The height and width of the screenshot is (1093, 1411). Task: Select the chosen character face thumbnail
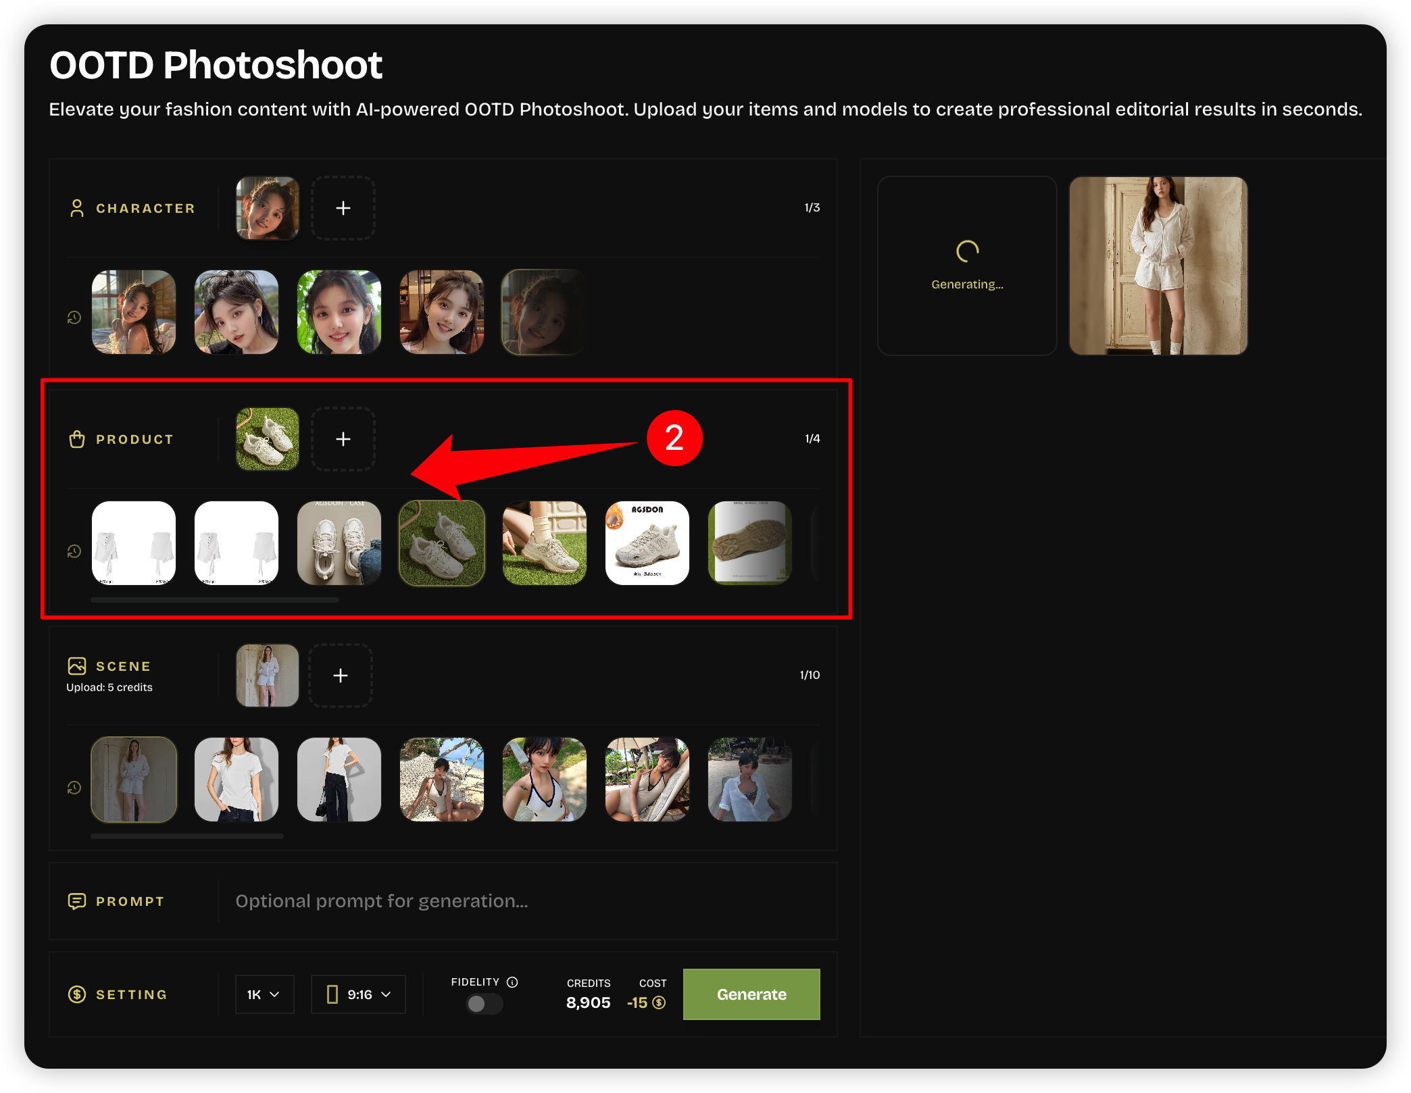(x=268, y=208)
